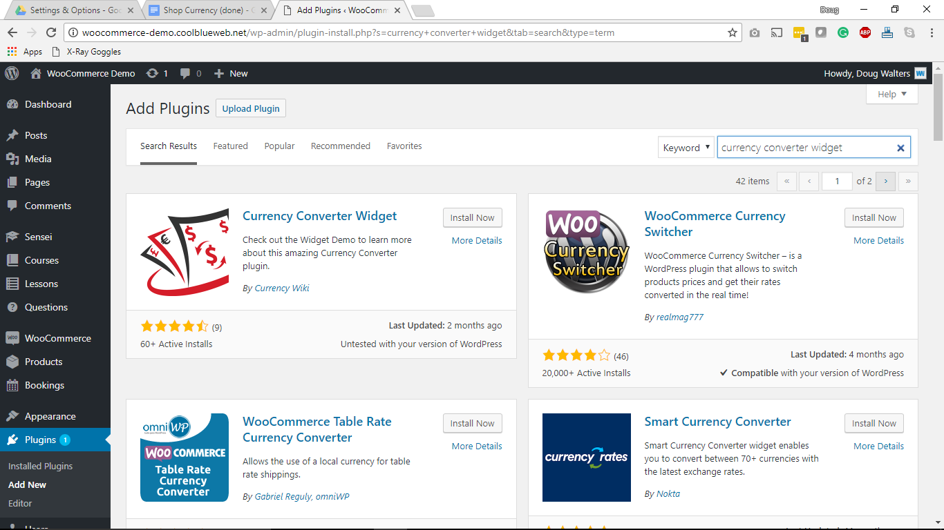This screenshot has width=944, height=530.
Task: Go to Media in the sidebar
Action: point(38,159)
